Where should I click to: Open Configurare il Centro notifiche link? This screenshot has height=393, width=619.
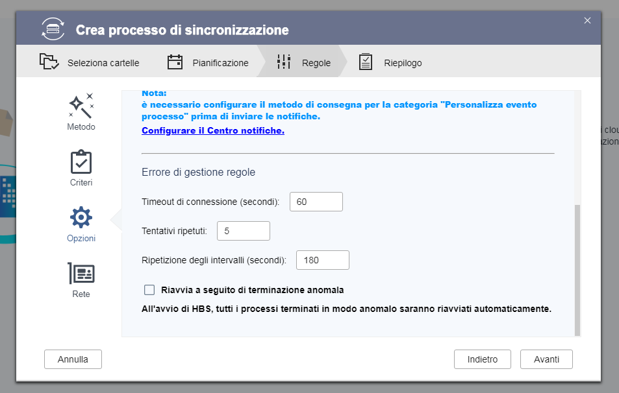tap(212, 130)
